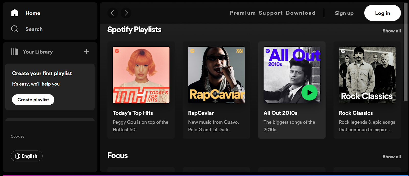Viewport: 409px width, 176px height.
Task: Click 'New music from Quavo' description
Action: 213,126
